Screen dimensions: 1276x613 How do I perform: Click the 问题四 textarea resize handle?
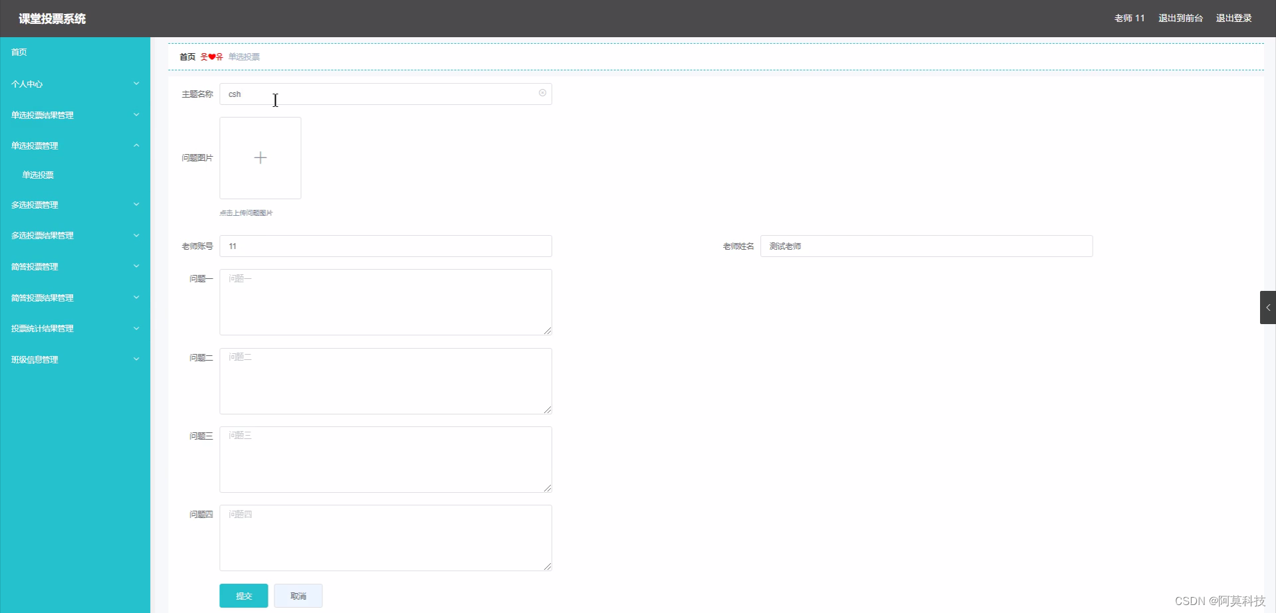548,567
